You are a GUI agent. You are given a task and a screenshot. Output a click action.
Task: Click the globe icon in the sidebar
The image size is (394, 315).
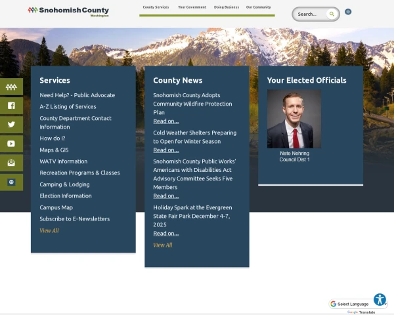11,182
